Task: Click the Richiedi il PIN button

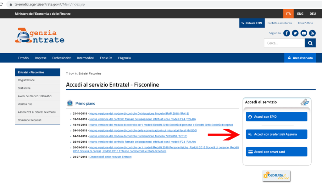Action: point(252,23)
